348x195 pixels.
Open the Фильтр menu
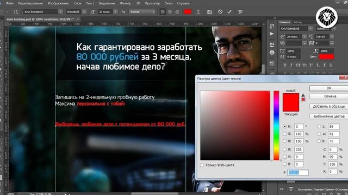click(x=126, y=3)
